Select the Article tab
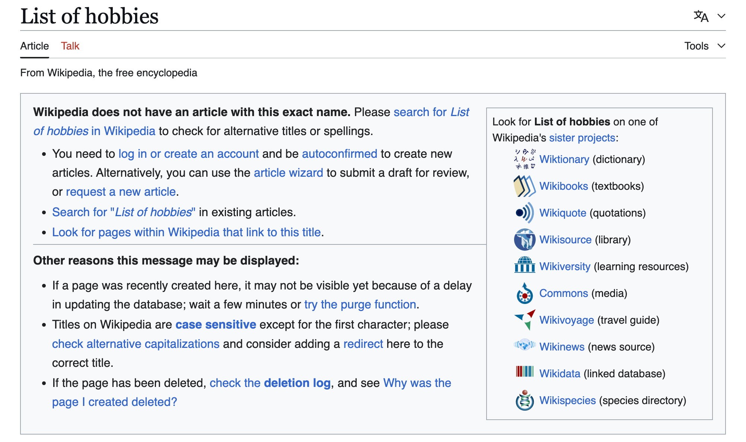Screen dimensions: 746x442 (34, 46)
